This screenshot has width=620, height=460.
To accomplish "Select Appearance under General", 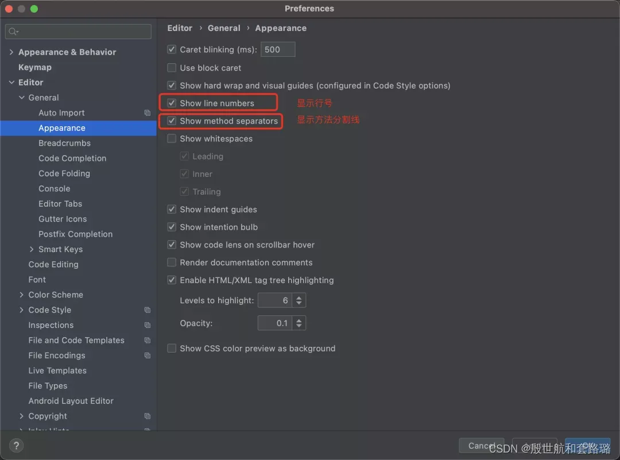I will coord(61,128).
